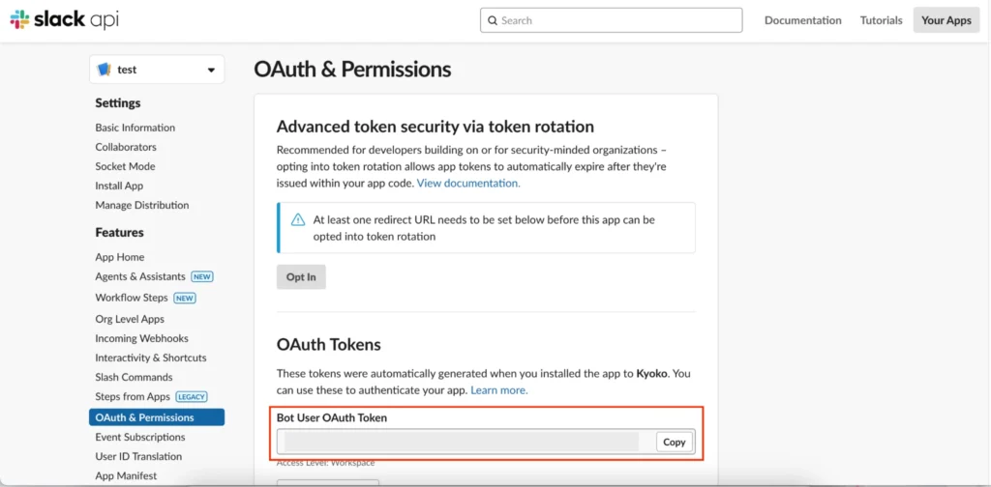Open Agents & Assistants feature page
This screenshot has height=487, width=991.
[140, 276]
